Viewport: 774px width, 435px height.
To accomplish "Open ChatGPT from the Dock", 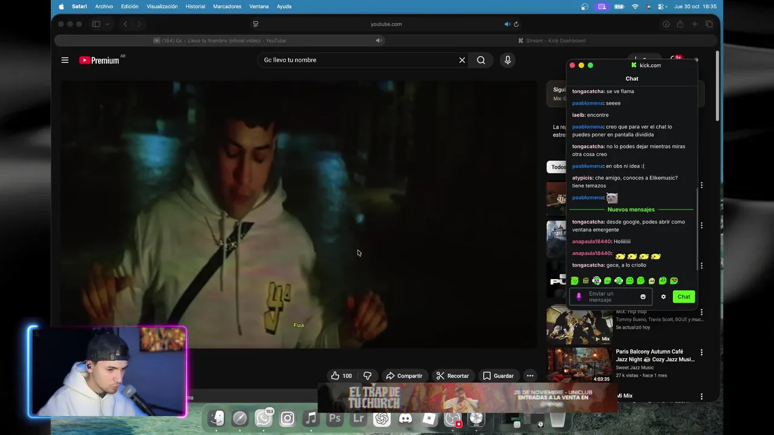I will pos(382,418).
